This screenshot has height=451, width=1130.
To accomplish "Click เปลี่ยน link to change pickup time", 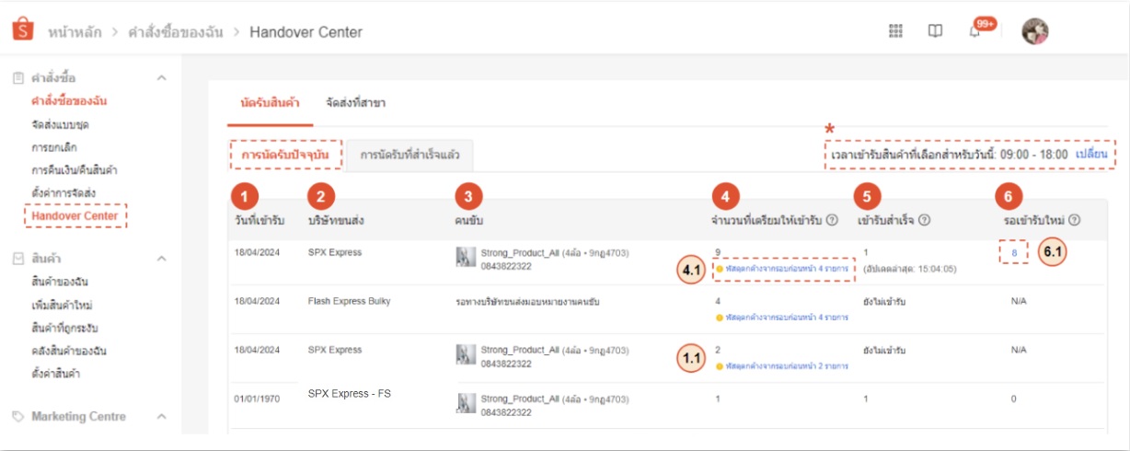I will tap(1091, 154).
